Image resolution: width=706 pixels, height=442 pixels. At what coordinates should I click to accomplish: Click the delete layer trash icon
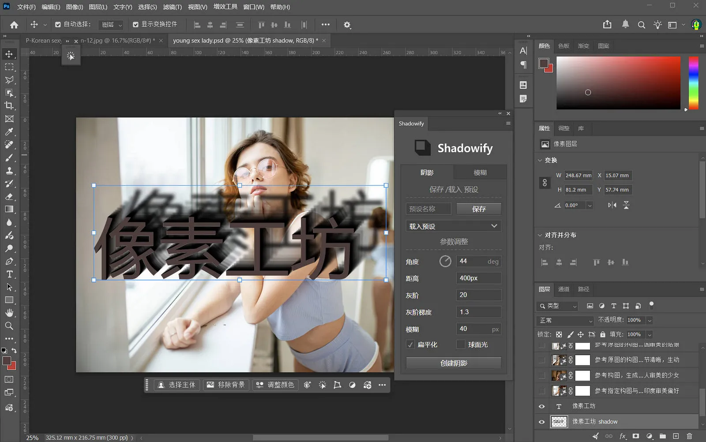(x=689, y=436)
